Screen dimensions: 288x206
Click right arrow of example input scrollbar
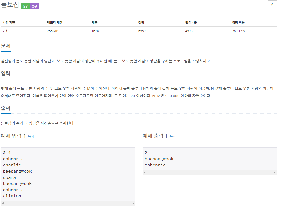133,203
